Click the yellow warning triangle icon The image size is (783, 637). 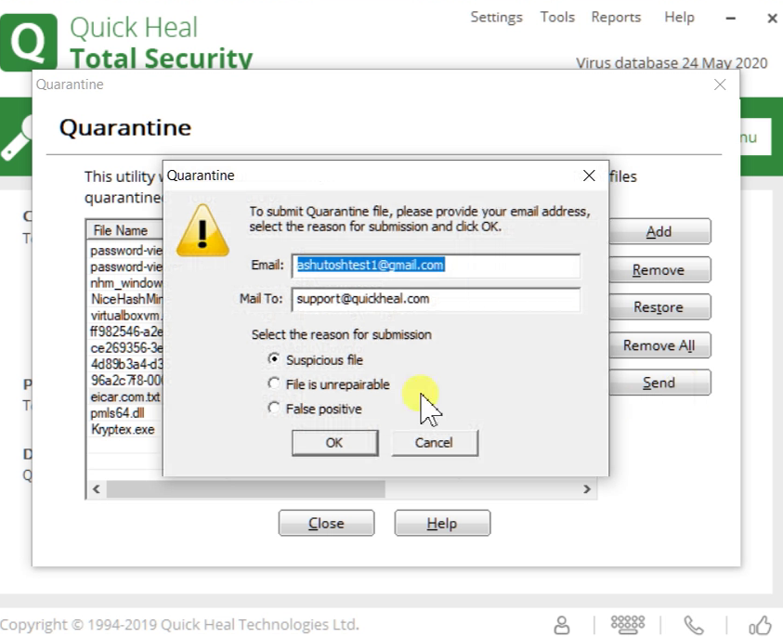[202, 230]
